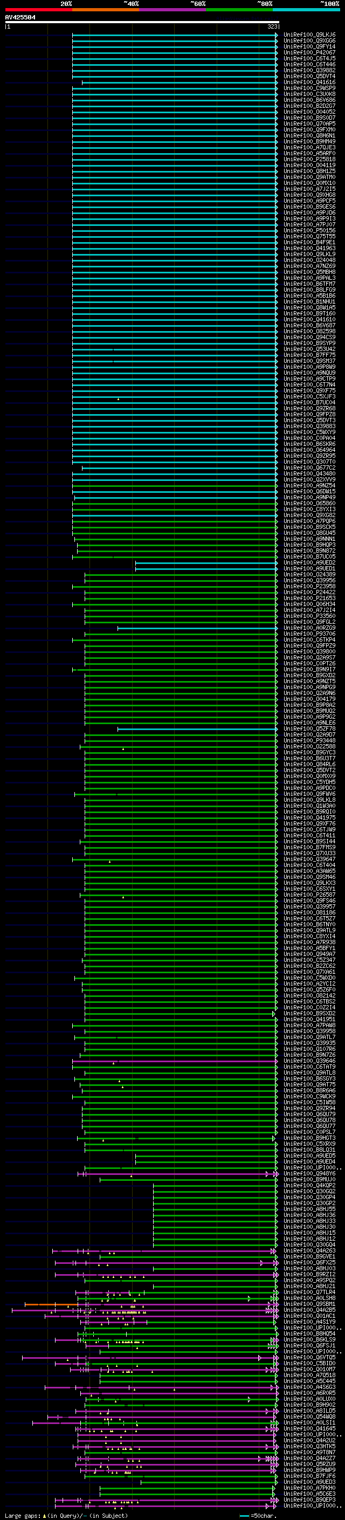The width and height of the screenshot is (345, 1520).
Task: Select hit label UniRef100_A8HJ36
Action: (x=309, y=1215)
